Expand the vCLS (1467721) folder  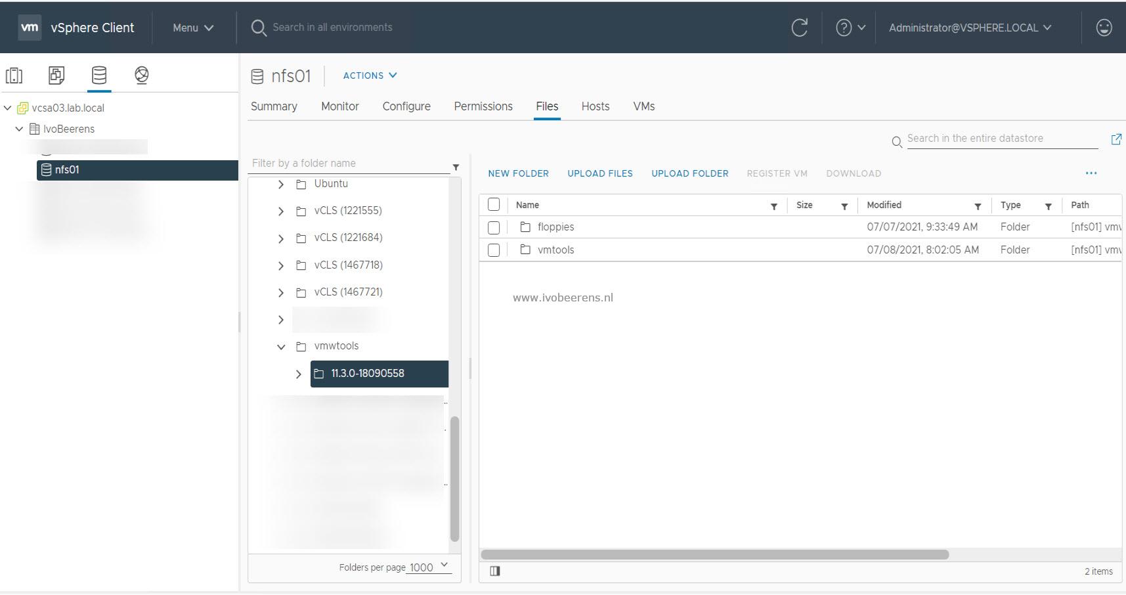pos(281,293)
